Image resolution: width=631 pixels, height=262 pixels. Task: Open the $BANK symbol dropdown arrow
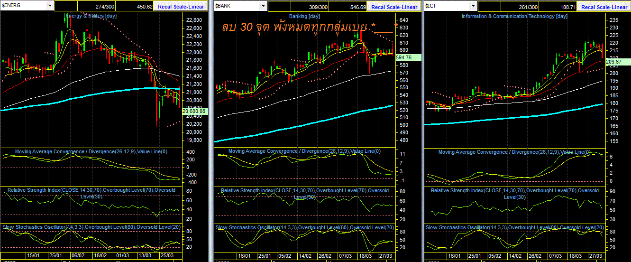click(x=263, y=6)
